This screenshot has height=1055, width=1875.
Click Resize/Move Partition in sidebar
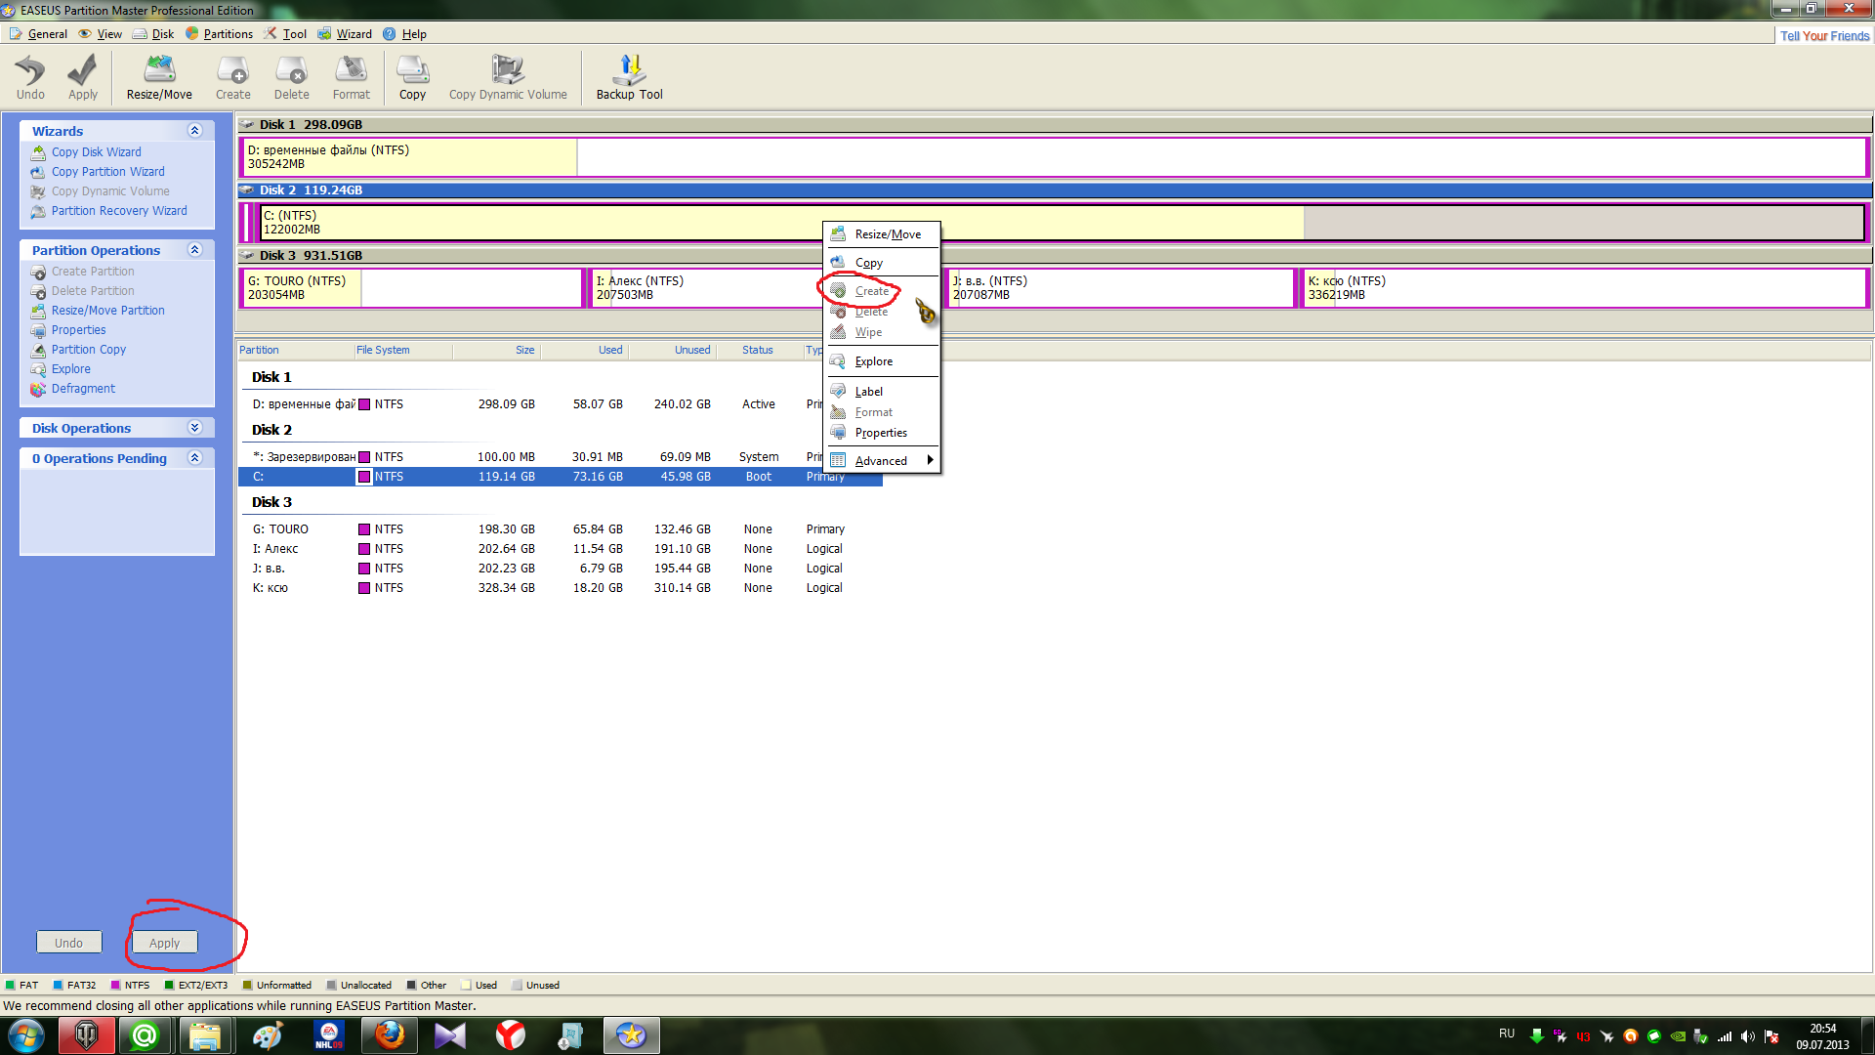coord(107,311)
